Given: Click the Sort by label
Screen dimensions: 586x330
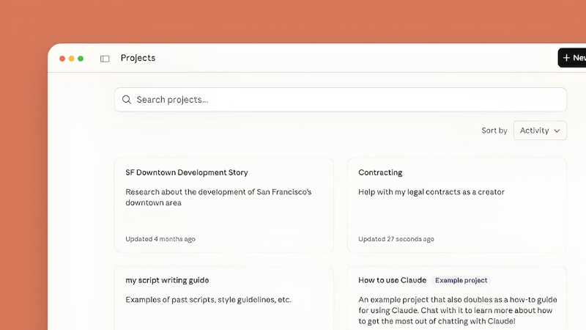Looking at the screenshot, I should point(494,131).
